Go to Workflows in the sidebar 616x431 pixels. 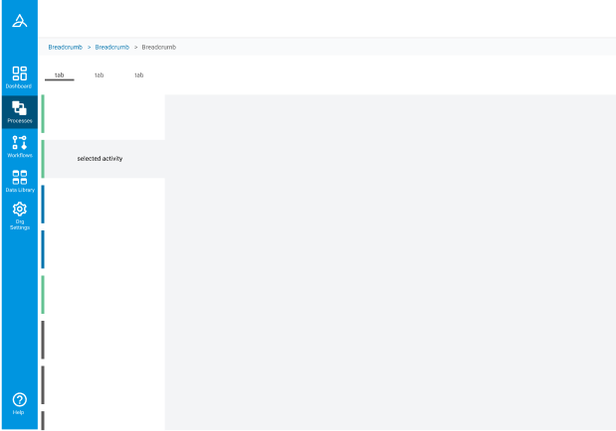point(19,146)
